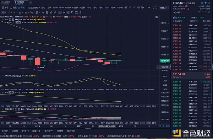
Task: Click bid price 10164.18 in order book
Action: point(177,82)
